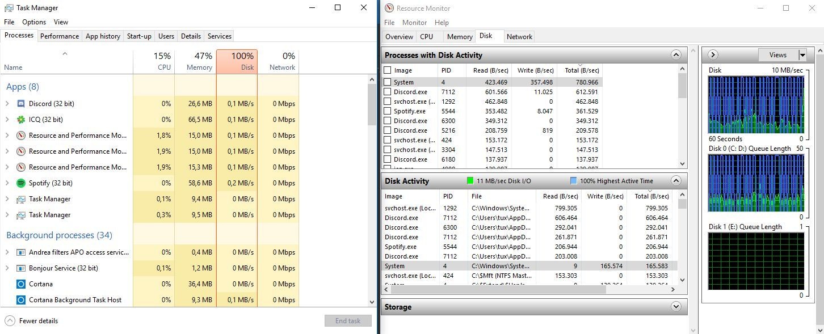Expand the ICQ (32 bit) app row
Image resolution: width=824 pixels, height=334 pixels.
(7, 120)
